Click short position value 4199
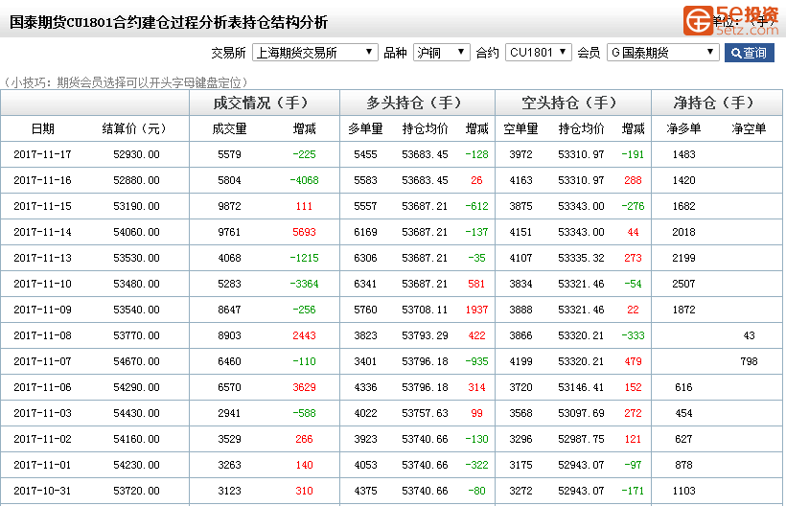This screenshot has width=786, height=506. [x=520, y=361]
